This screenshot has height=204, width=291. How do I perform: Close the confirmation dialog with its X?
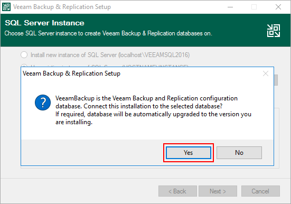266,73
